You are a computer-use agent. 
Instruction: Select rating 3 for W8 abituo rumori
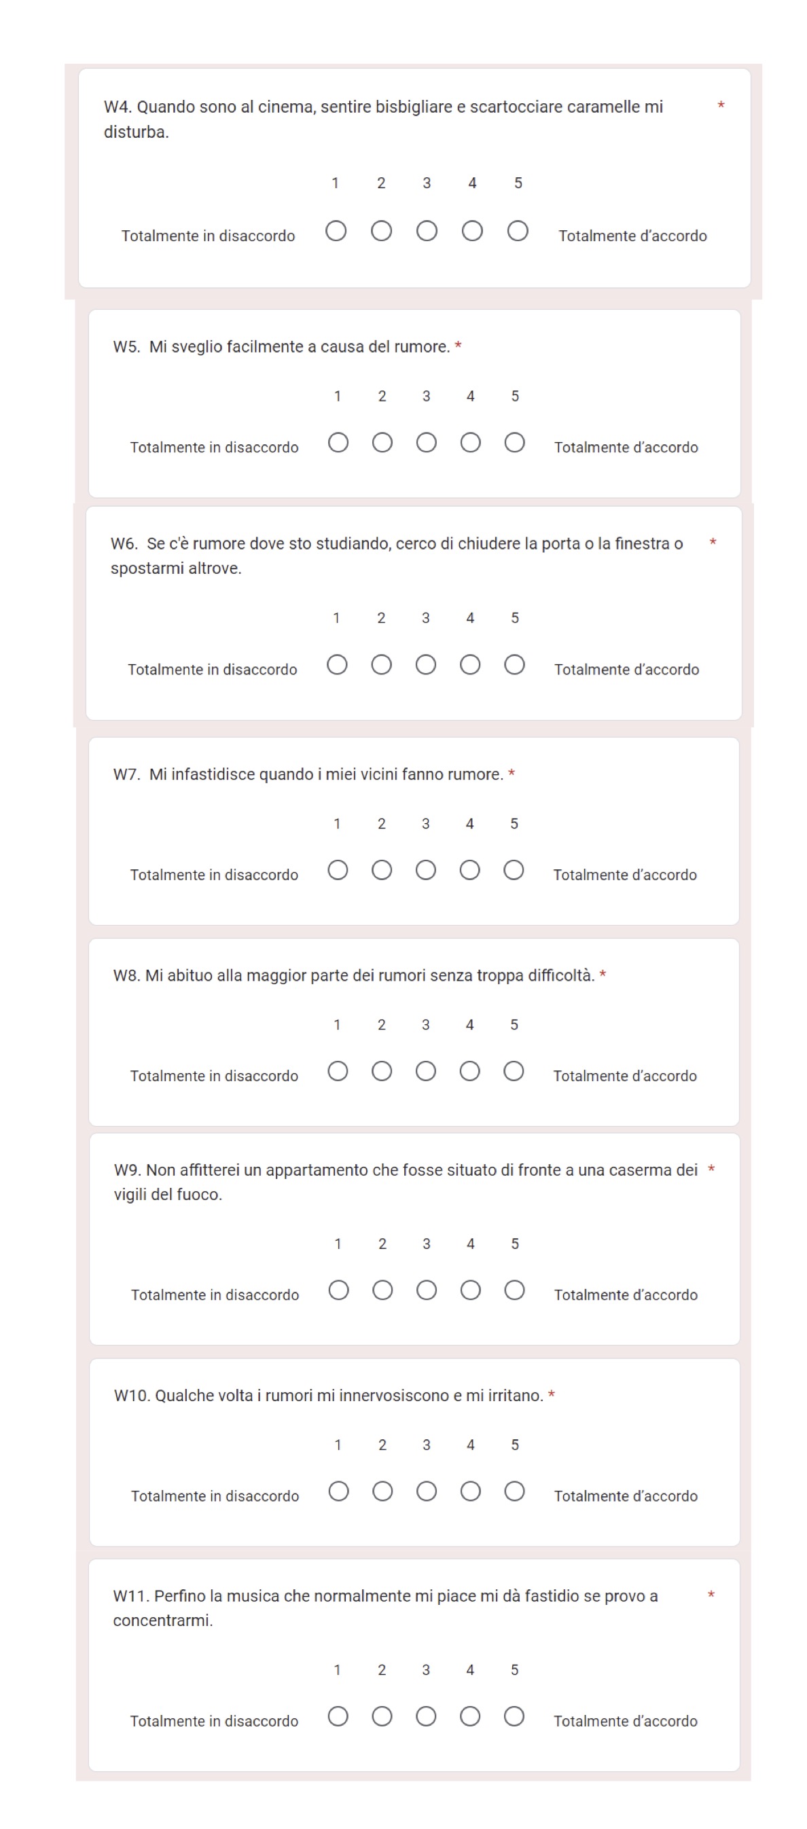(425, 1070)
